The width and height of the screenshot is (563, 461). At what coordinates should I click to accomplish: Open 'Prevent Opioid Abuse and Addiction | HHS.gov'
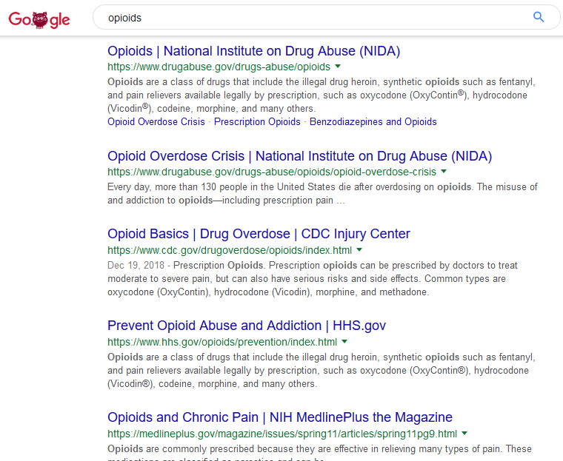click(x=246, y=326)
